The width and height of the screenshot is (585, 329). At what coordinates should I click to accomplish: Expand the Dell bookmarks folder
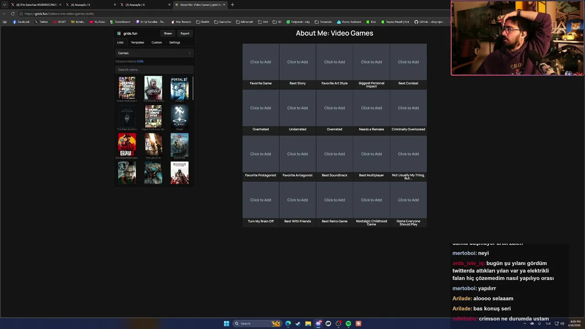pyautogui.click(x=263, y=22)
